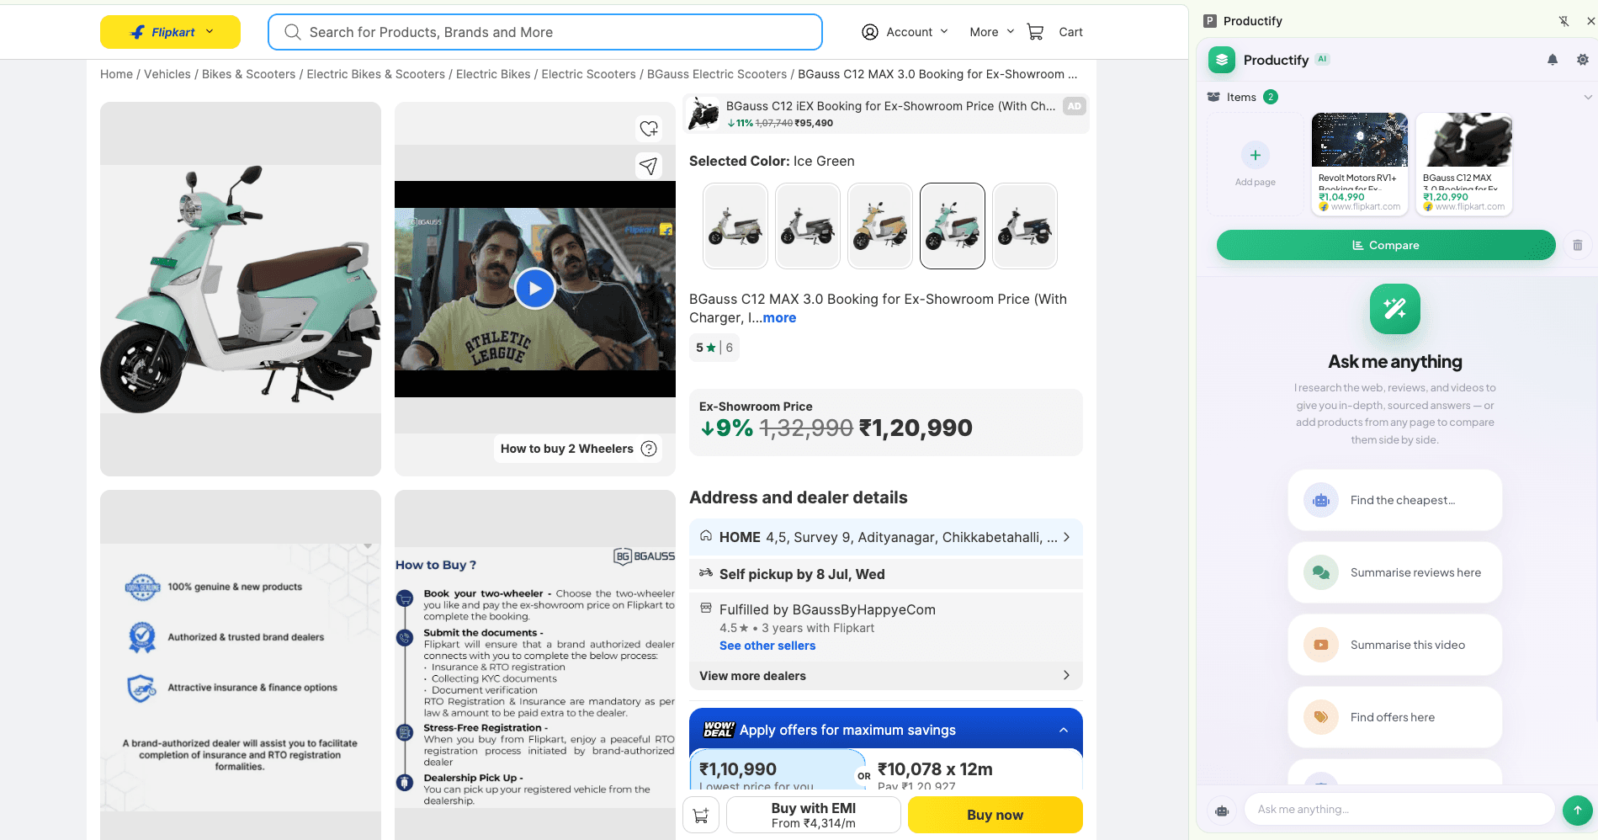This screenshot has height=840, width=1598.
Task: Expand View more dealers row
Action: (885, 676)
